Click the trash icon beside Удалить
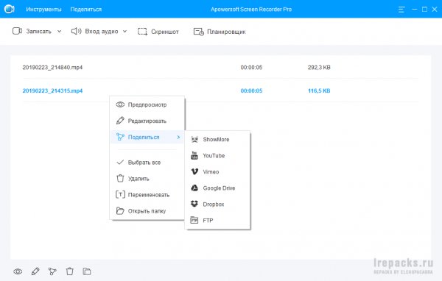The image size is (442, 281). coord(120,178)
